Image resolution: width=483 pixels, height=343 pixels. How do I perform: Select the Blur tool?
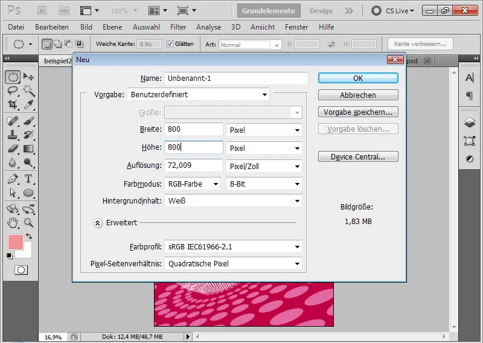pos(13,162)
